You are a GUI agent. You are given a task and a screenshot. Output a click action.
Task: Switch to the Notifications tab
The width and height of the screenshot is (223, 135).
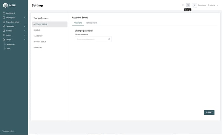coord(92,23)
